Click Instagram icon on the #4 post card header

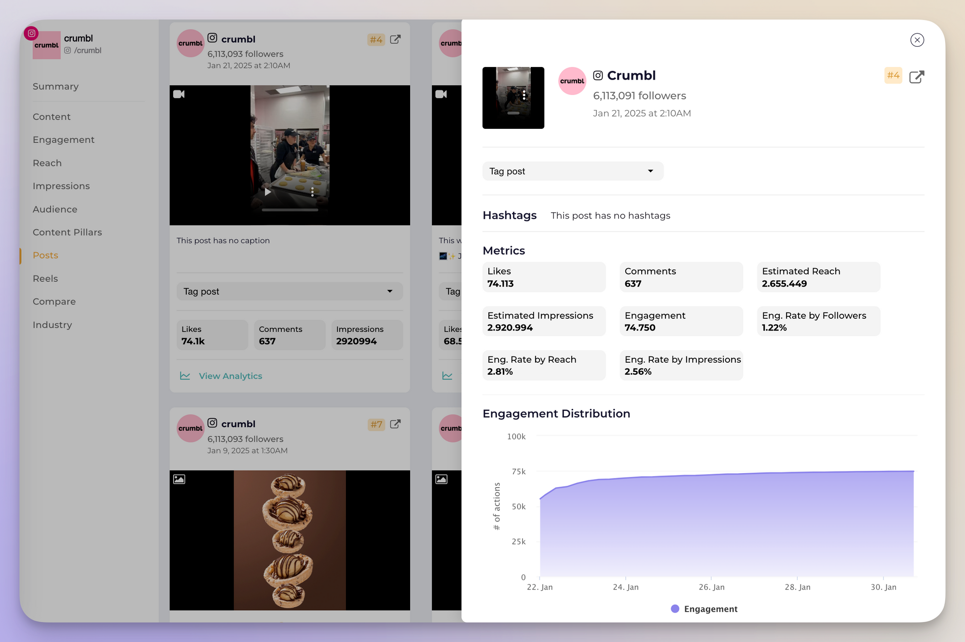[x=212, y=38]
